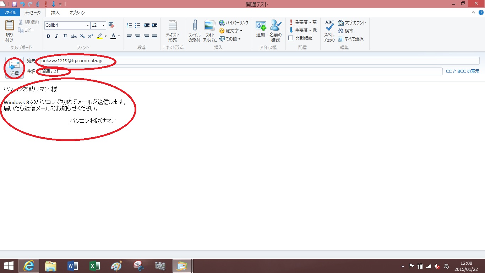Switch to the メッセージ ribbon tab
The width and height of the screenshot is (485, 273).
click(x=32, y=12)
